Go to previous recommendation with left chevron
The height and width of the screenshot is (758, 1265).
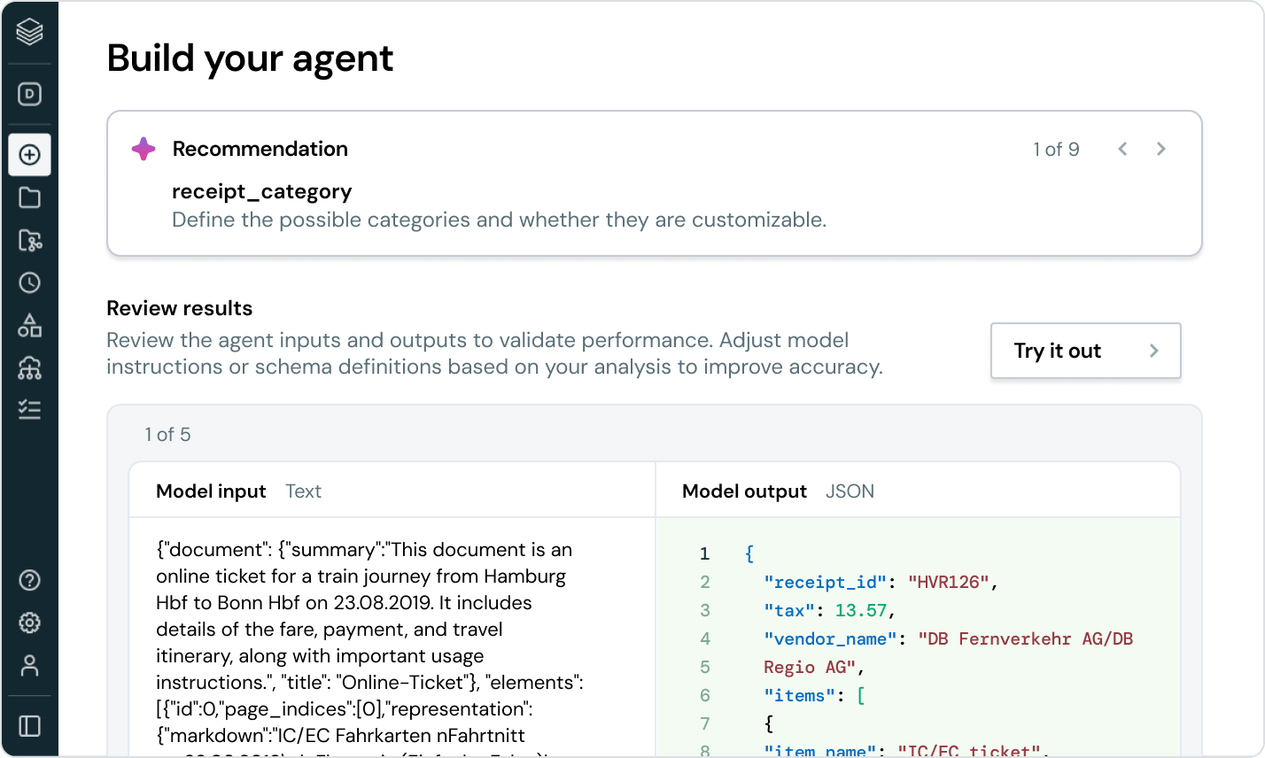click(1122, 150)
